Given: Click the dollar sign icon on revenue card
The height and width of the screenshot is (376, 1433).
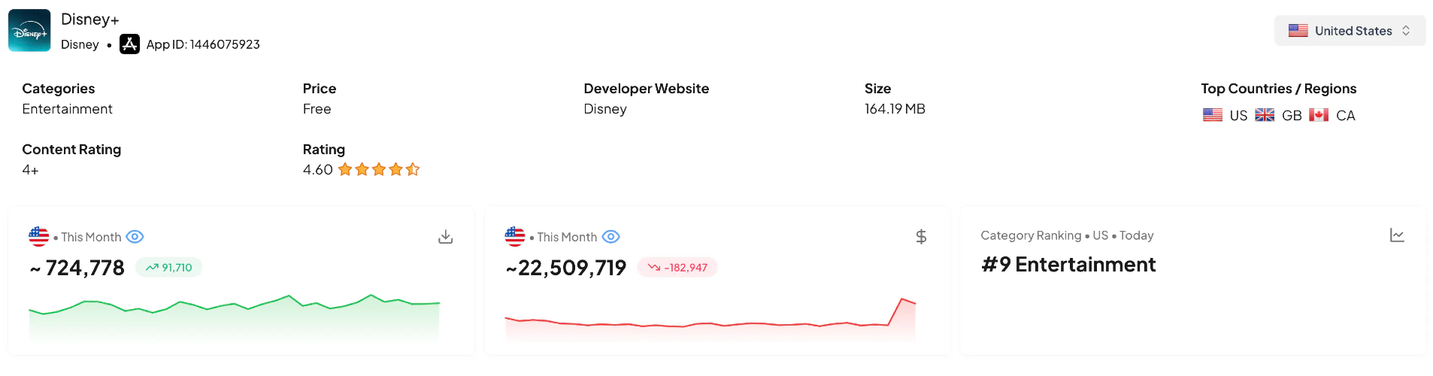Looking at the screenshot, I should (921, 237).
